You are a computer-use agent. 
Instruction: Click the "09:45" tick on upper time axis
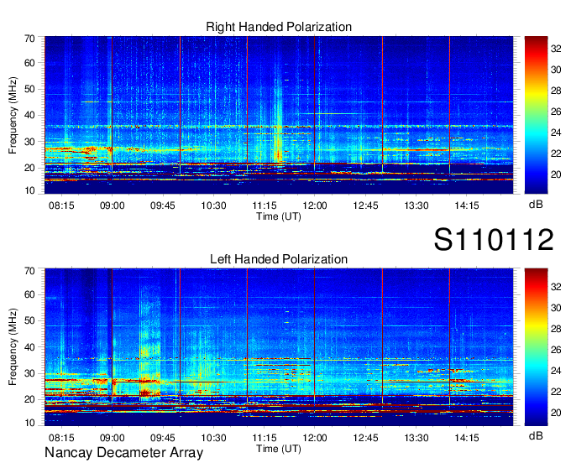163,205
